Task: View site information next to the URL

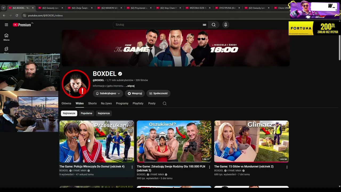Action: point(24,15)
